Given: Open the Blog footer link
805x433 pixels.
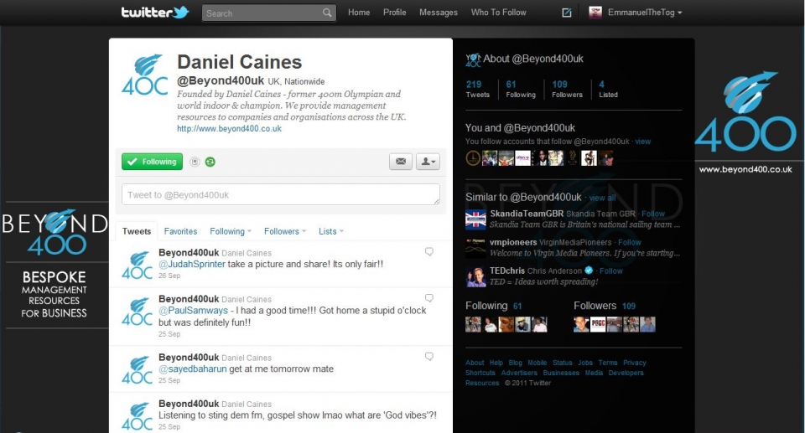Looking at the screenshot, I should pos(515,363).
